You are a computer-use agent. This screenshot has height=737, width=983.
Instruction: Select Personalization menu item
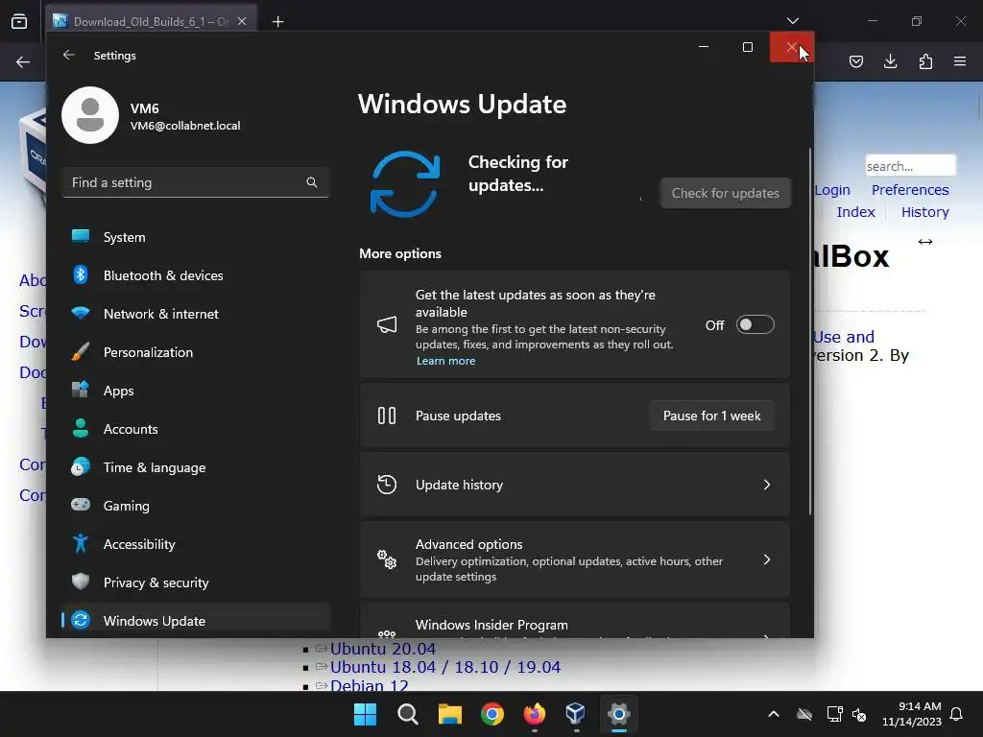[196, 351]
